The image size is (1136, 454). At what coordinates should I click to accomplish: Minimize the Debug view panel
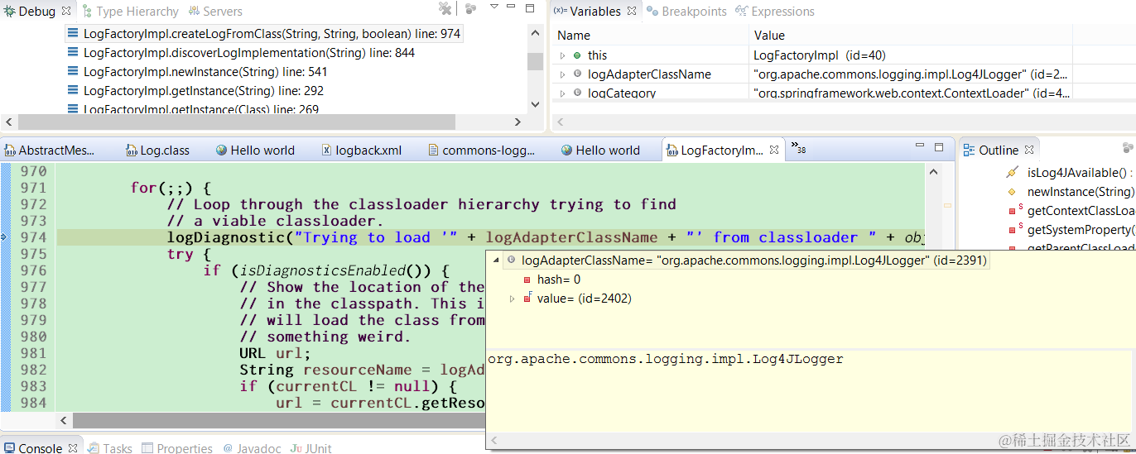[x=512, y=7]
